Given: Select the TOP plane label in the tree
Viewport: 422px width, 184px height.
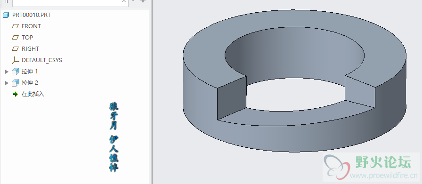Looking at the screenshot, I should (27, 38).
